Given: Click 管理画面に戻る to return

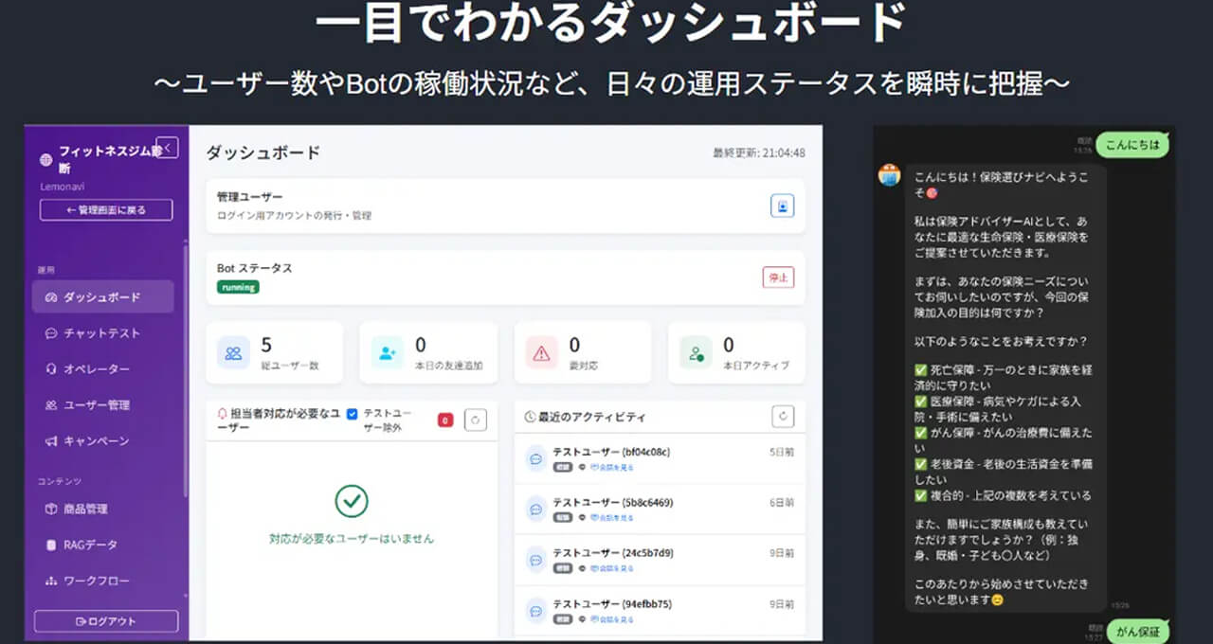Looking at the screenshot, I should [x=105, y=209].
